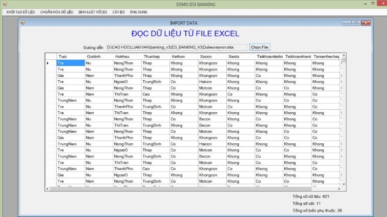Click the Gioitinh column header
Image resolution: width=387 pixels, height=217 pixels.
pyautogui.click(x=98, y=57)
